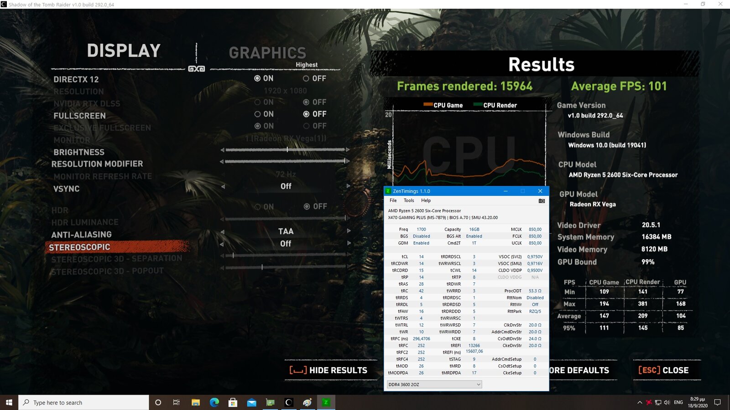Select the RESOLUTION MODIFIER option label
730x410 pixels.
(x=97, y=164)
